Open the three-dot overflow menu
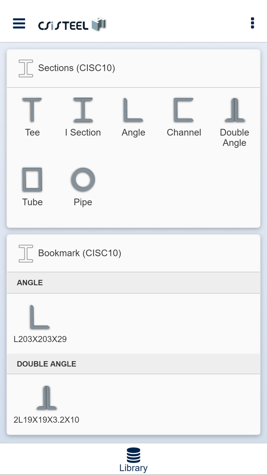267x475 pixels. 252,23
